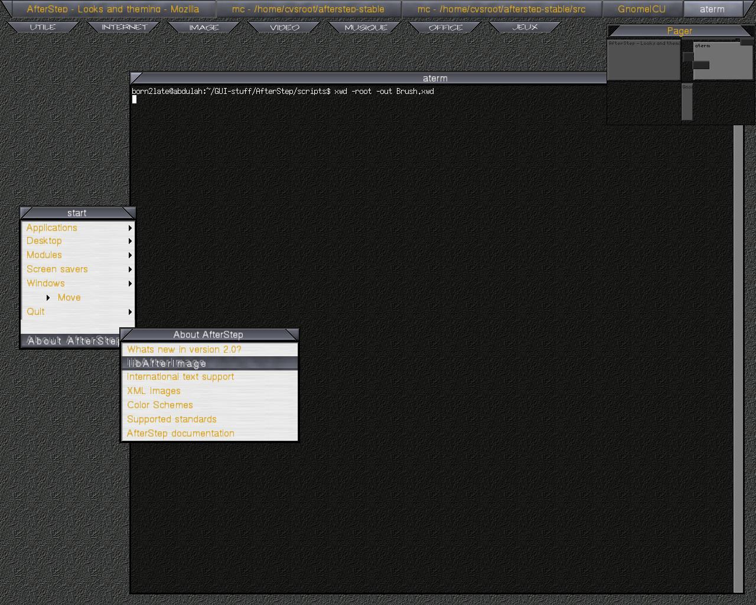Click arrow next to Desktop entry
This screenshot has height=605, width=756.
130,241
